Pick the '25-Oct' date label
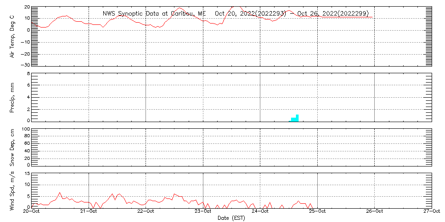 (x=317, y=211)
